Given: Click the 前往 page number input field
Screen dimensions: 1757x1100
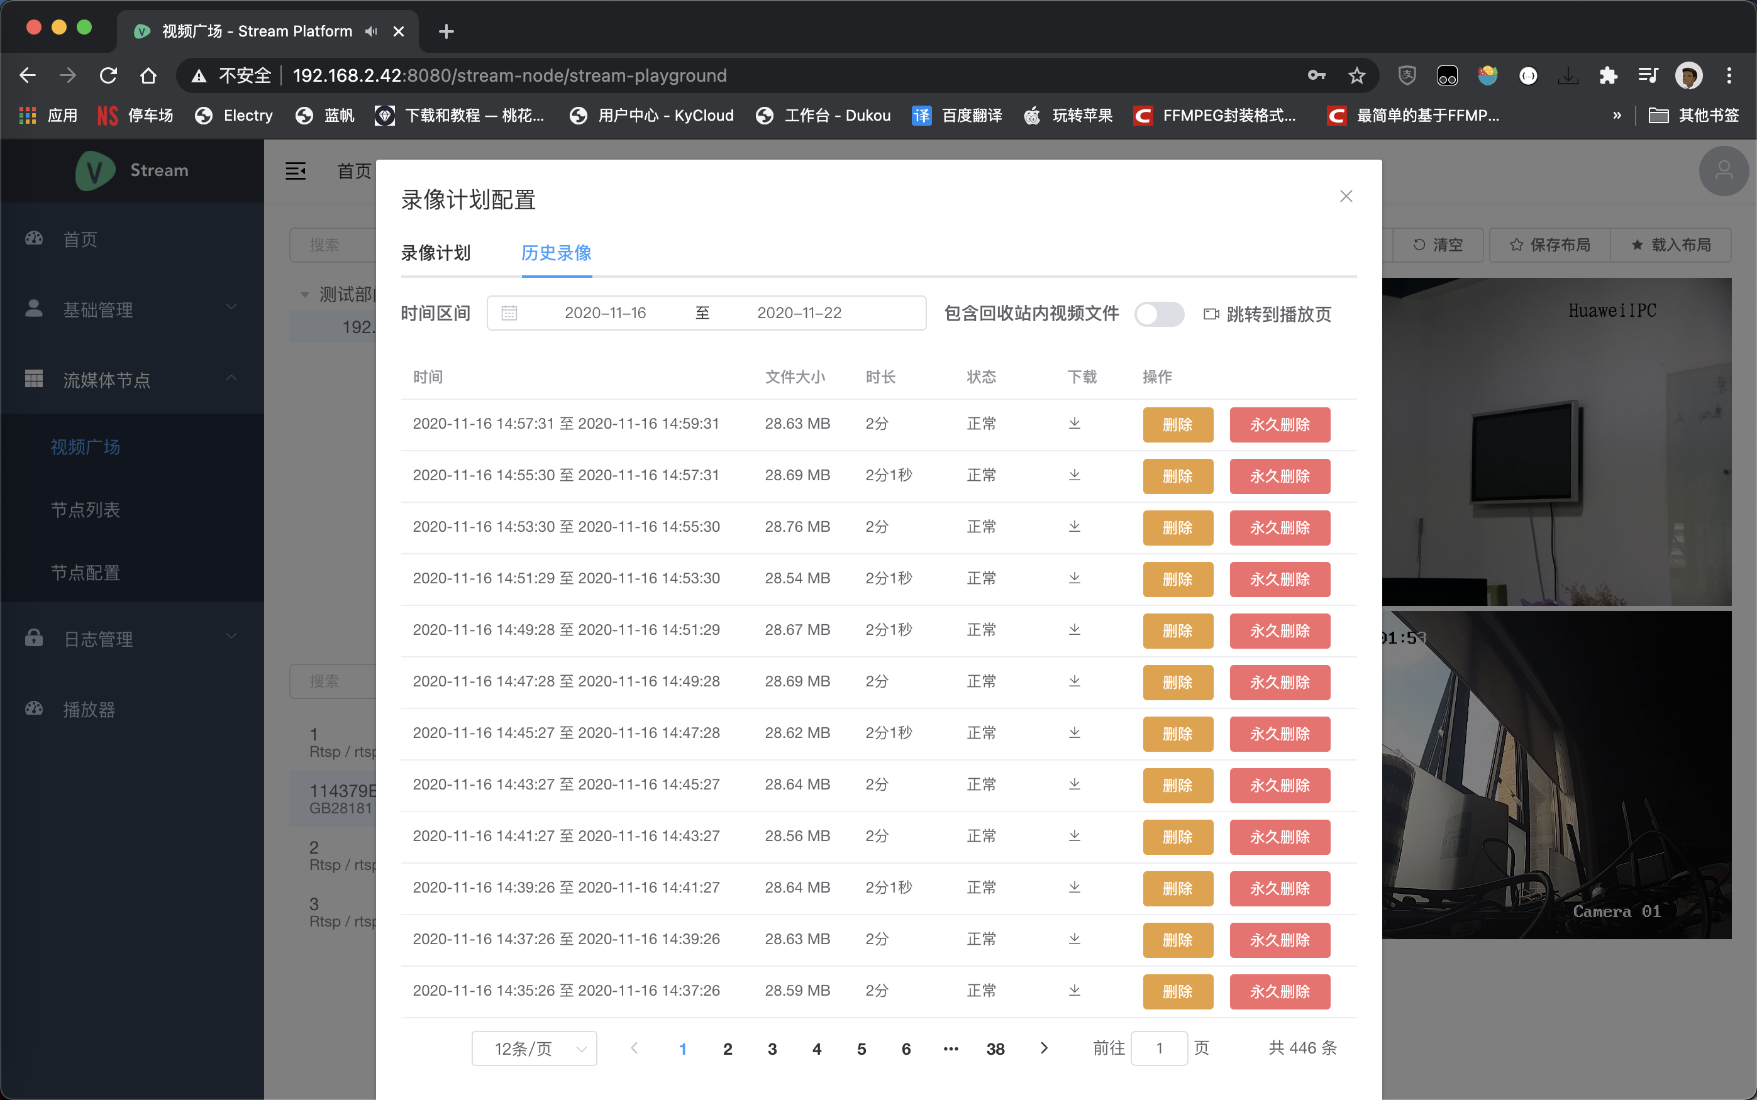Looking at the screenshot, I should (x=1159, y=1048).
